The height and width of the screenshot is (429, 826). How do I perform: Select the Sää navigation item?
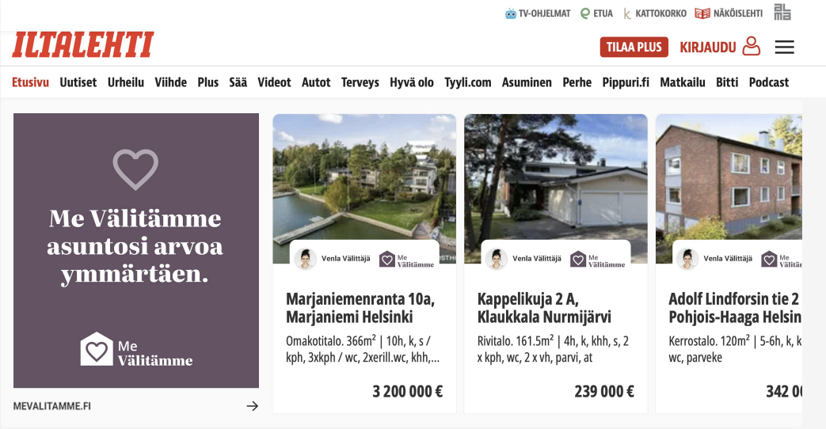point(238,82)
